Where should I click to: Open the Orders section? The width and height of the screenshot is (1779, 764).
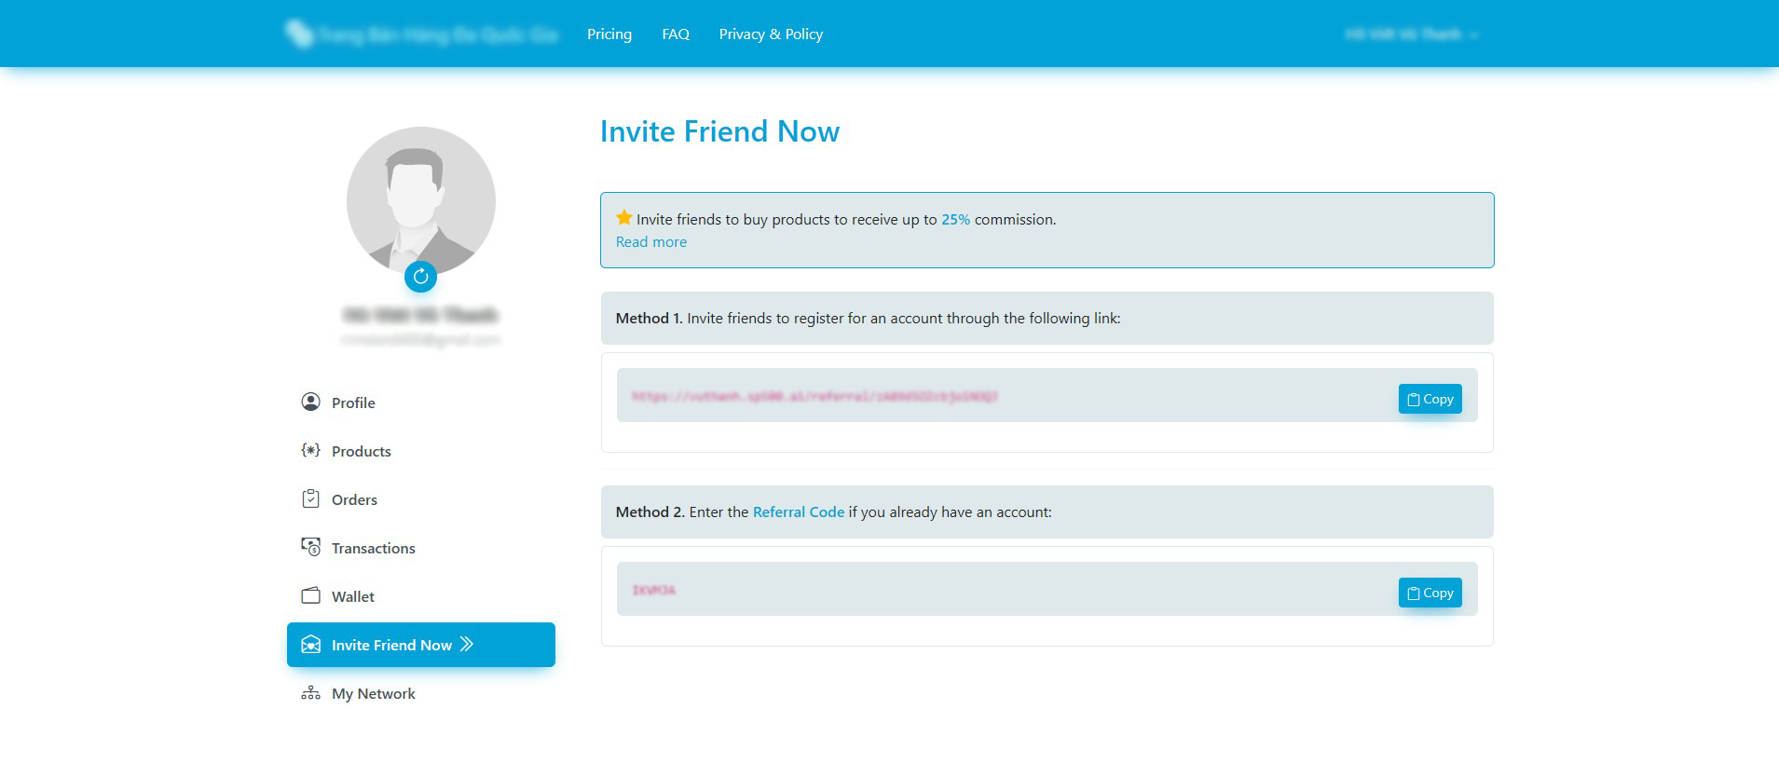pos(421,499)
